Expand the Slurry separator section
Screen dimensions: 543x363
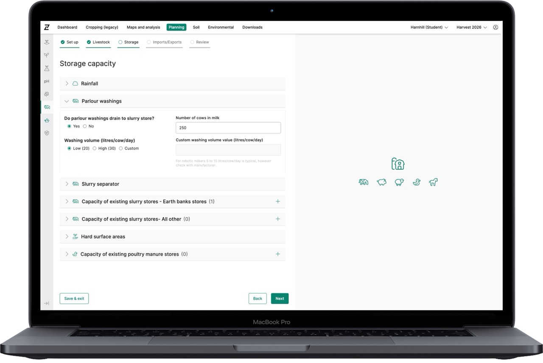tap(100, 184)
